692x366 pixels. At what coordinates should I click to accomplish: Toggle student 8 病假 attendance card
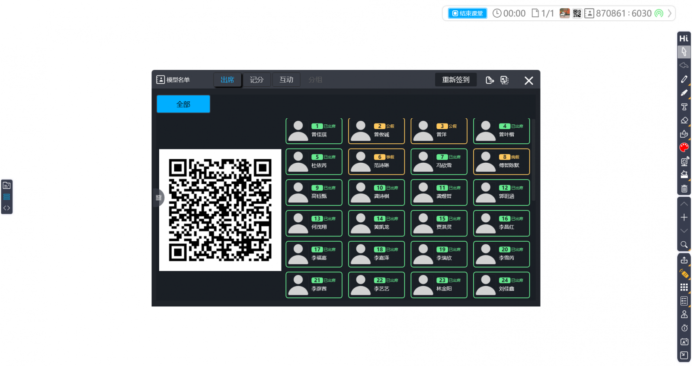[501, 161]
